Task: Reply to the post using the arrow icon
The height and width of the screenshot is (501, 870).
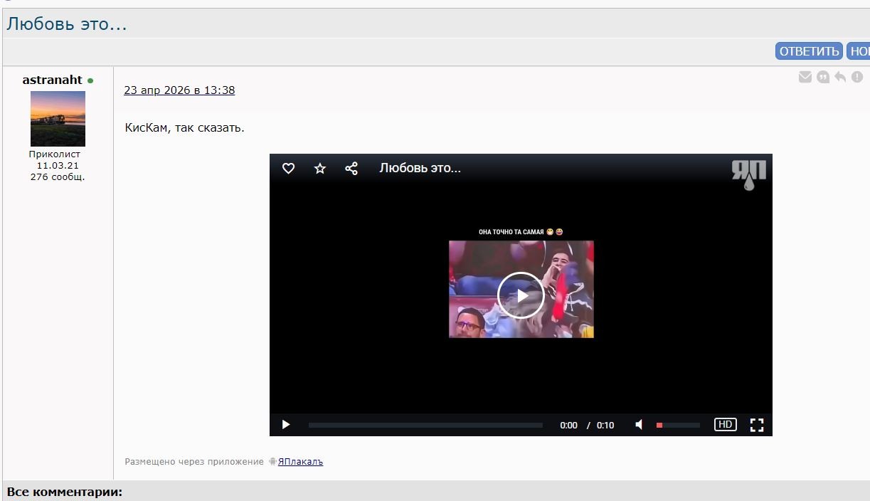Action: pos(840,77)
